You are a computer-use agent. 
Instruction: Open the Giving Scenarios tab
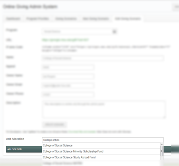click(x=66, y=19)
